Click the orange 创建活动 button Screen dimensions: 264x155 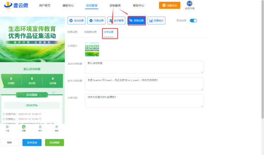point(170,5)
